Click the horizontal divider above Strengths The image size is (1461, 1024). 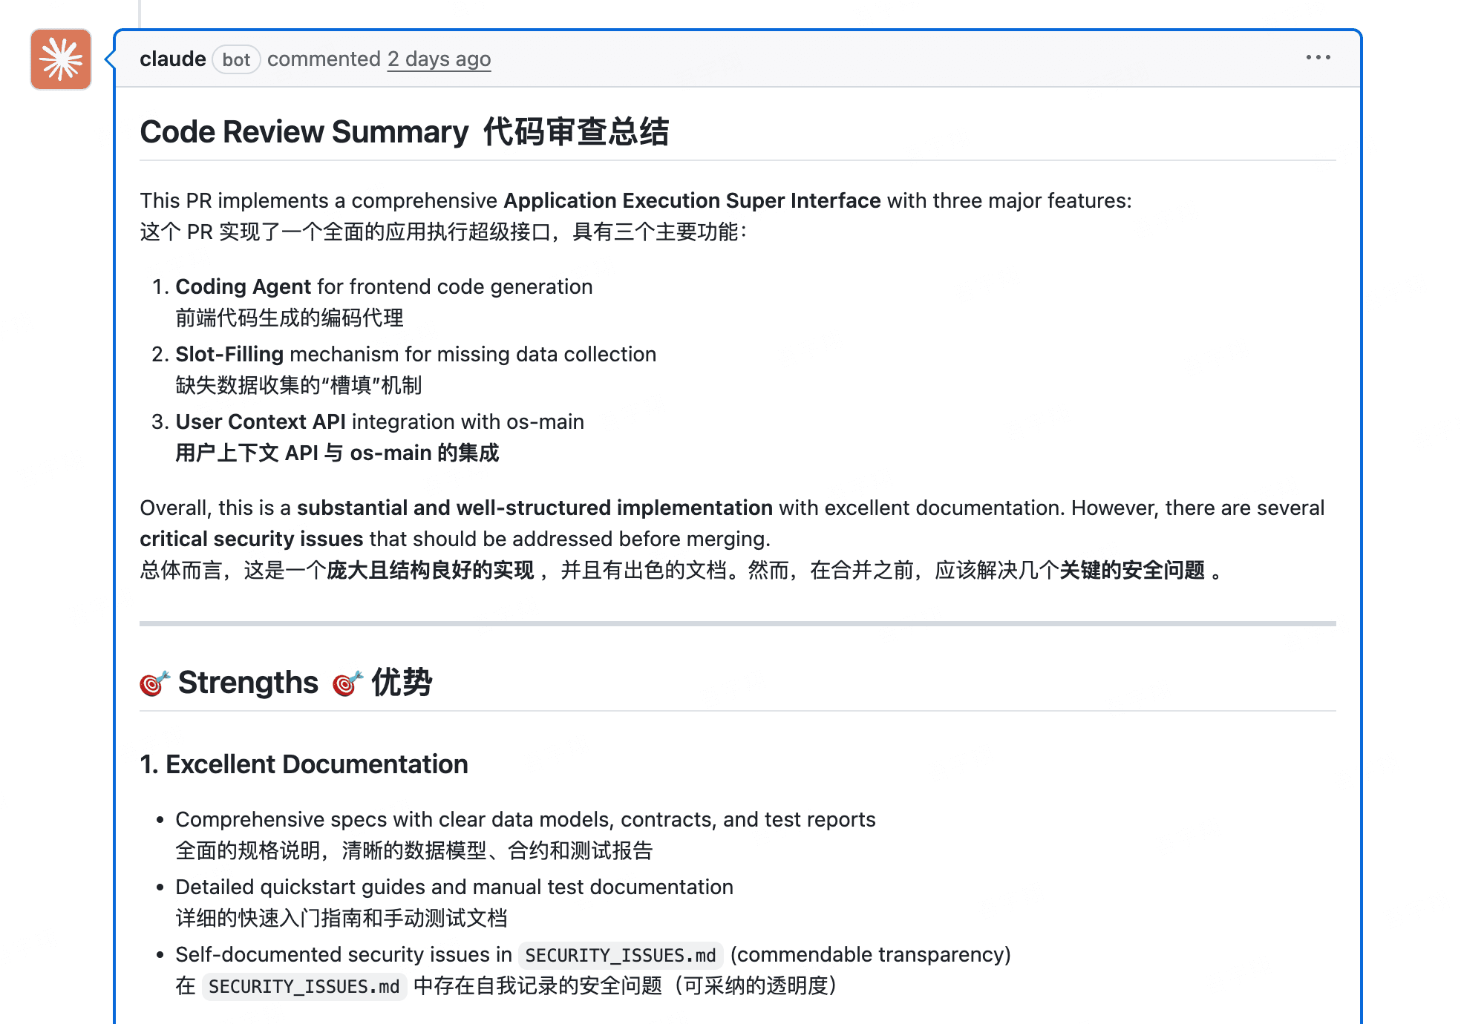click(737, 623)
